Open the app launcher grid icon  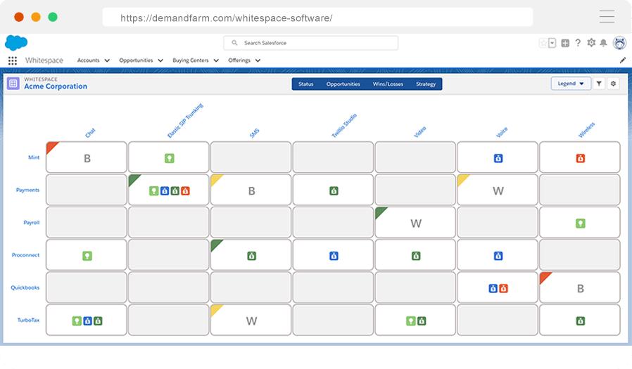pyautogui.click(x=13, y=60)
